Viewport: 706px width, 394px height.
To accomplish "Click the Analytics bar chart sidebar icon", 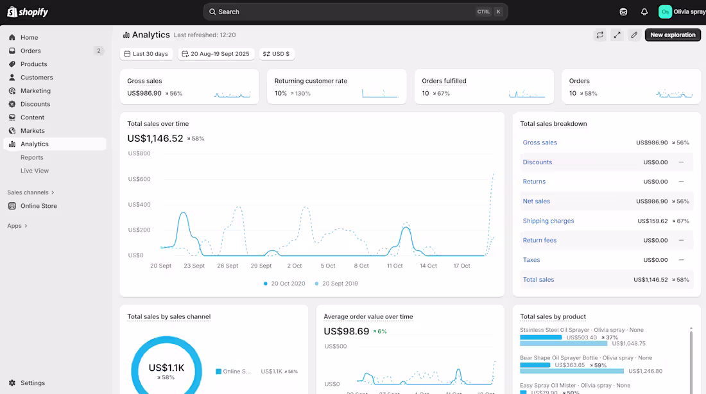I will coord(12,144).
